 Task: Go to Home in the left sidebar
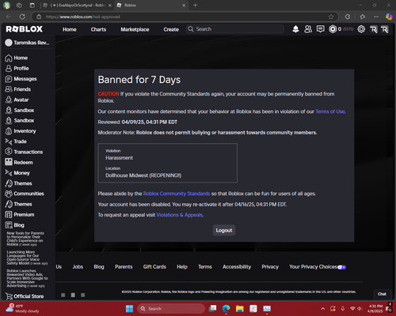17,58
